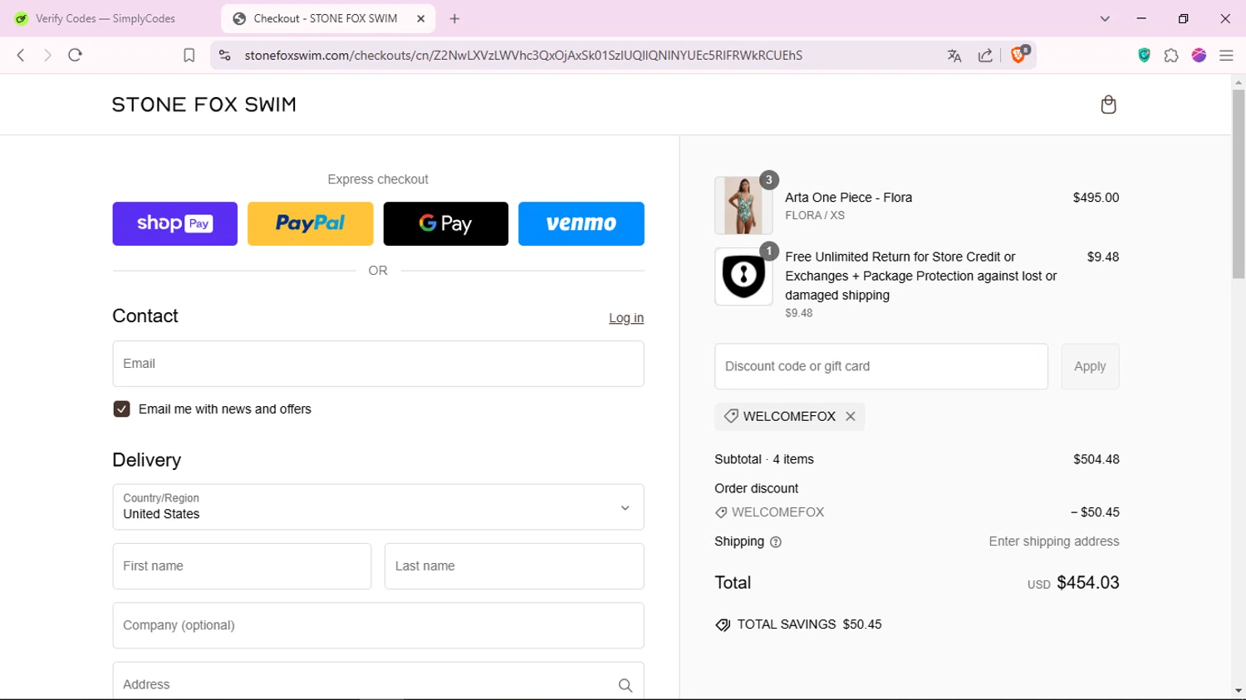Click the browser back arrow
The image size is (1246, 700).
21,55
